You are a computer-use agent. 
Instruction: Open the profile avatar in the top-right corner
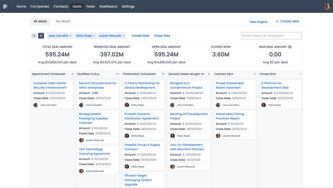point(327,6)
